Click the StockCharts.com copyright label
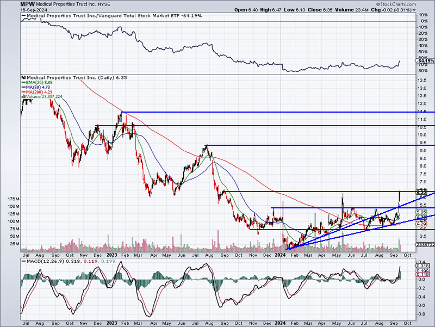Image resolution: width=435 pixels, height=327 pixels. [x=396, y=4]
